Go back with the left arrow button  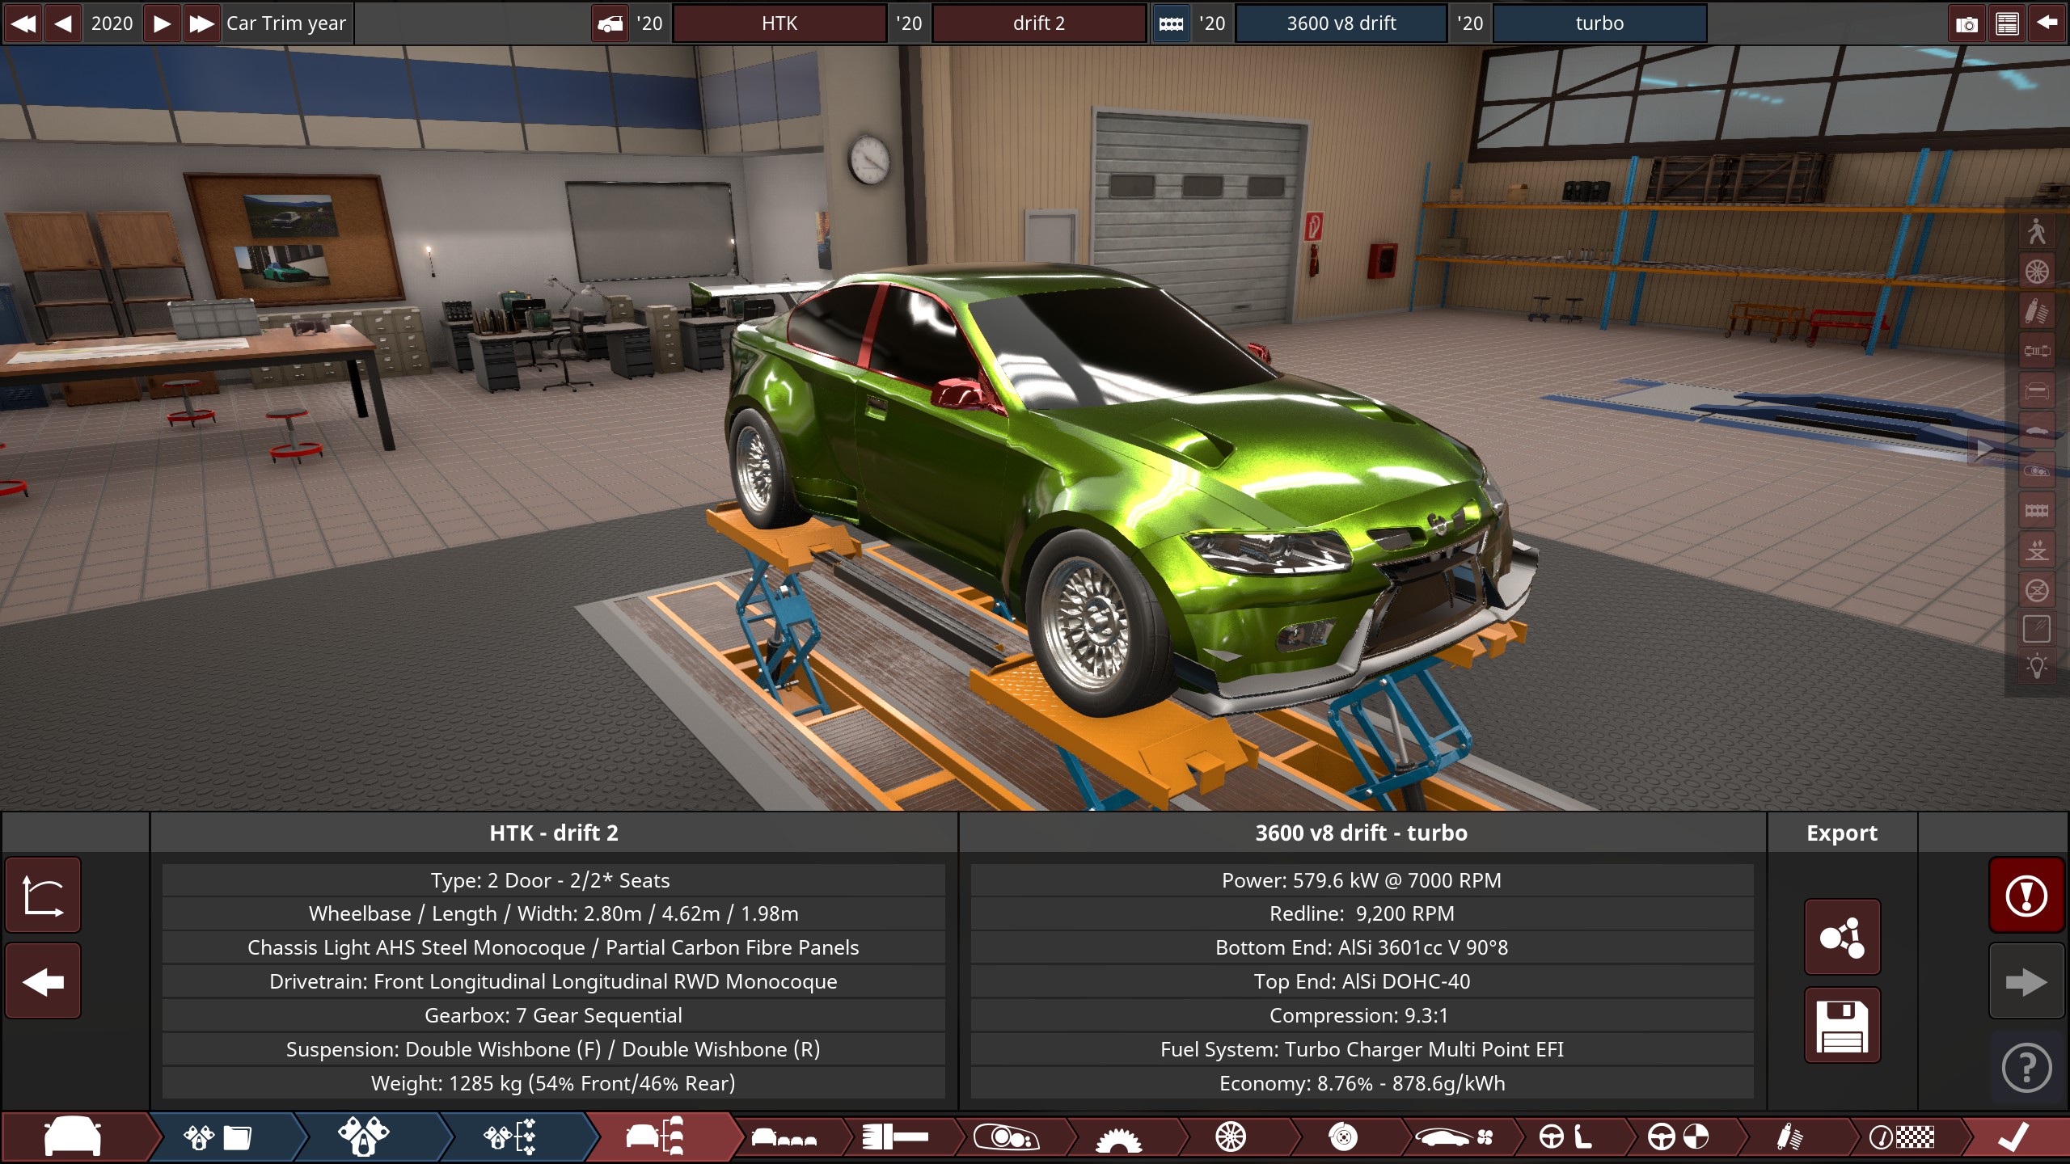point(43,981)
